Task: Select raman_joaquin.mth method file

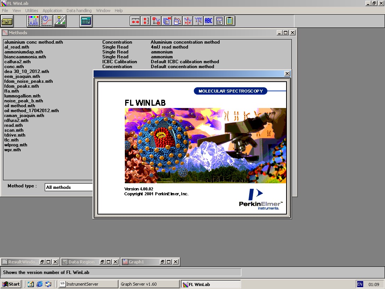Action: tap(24, 116)
